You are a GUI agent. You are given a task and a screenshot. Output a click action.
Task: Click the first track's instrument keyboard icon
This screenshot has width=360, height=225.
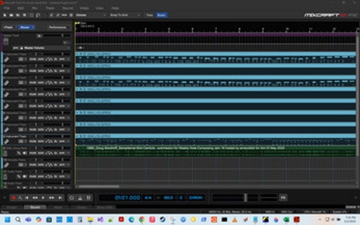pyautogui.click(x=6, y=60)
